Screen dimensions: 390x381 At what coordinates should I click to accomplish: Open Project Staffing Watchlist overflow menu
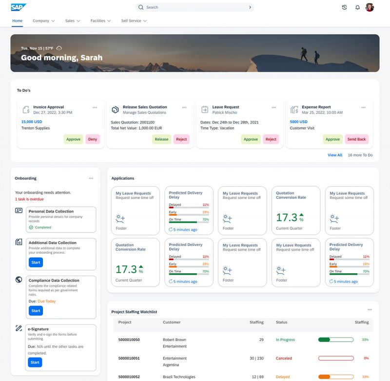click(370, 310)
